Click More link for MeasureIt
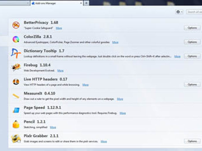202x151 pixels. pyautogui.click(x=120, y=99)
